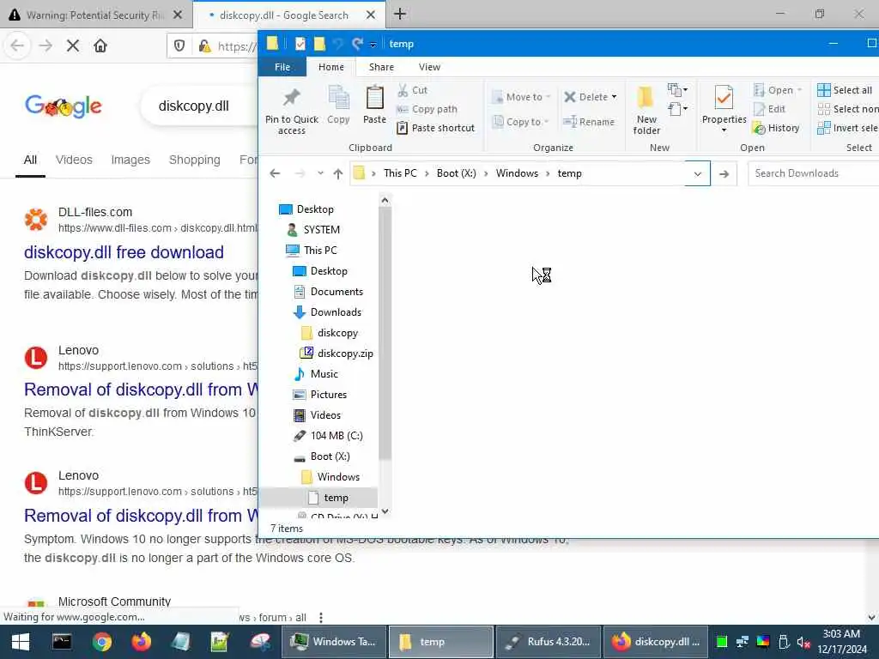Click the Search Downloads field
Image resolution: width=879 pixels, height=659 pixels.
point(814,173)
